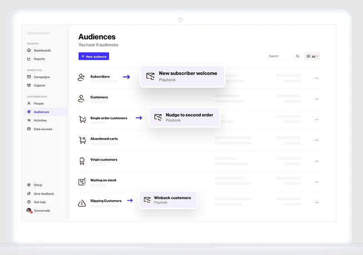
Task: Click the Subscribers person-plus icon
Action: [81, 77]
